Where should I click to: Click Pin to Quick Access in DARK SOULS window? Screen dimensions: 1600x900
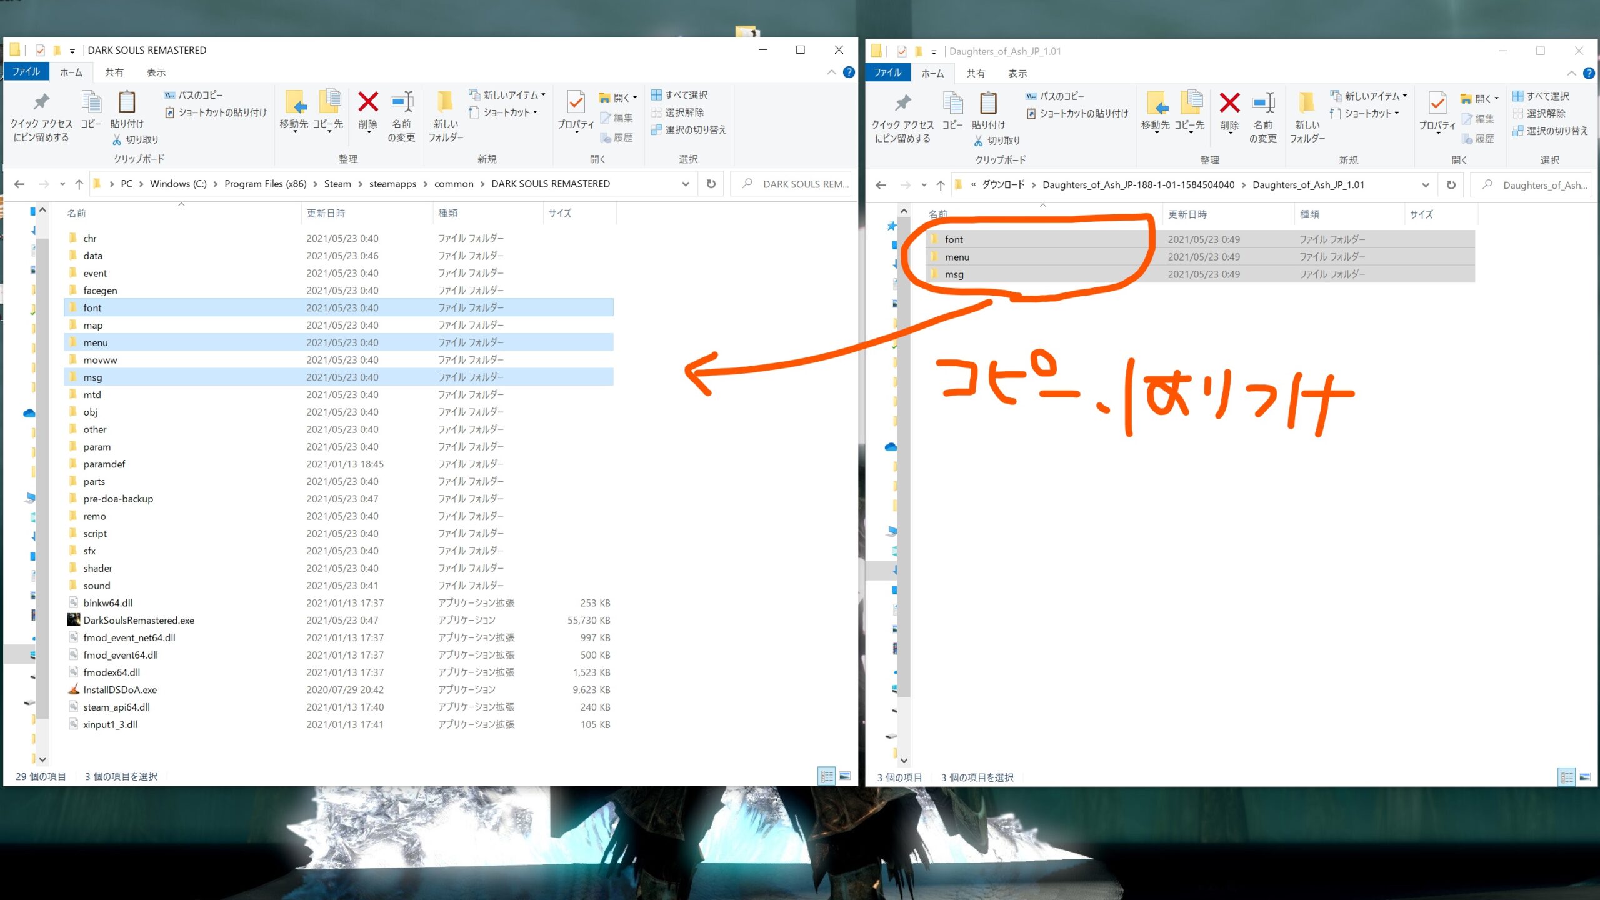click(x=41, y=116)
